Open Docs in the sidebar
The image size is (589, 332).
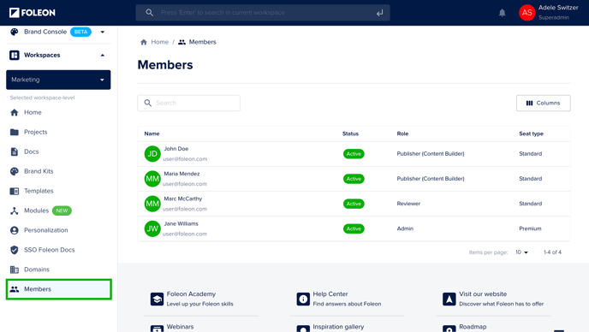(32, 151)
